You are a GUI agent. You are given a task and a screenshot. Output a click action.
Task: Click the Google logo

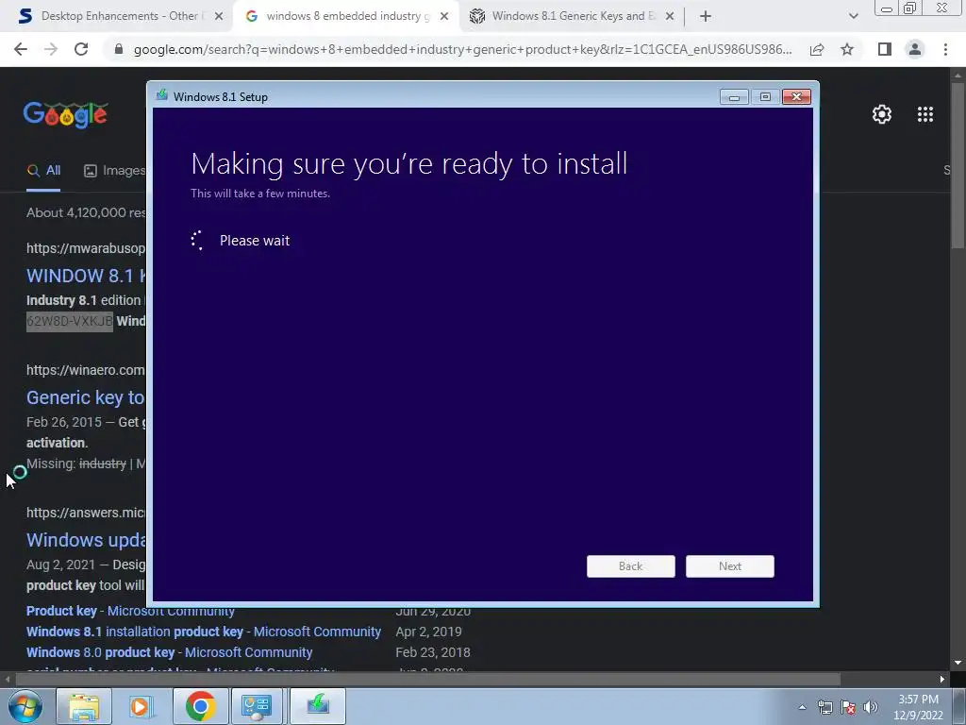point(66,114)
